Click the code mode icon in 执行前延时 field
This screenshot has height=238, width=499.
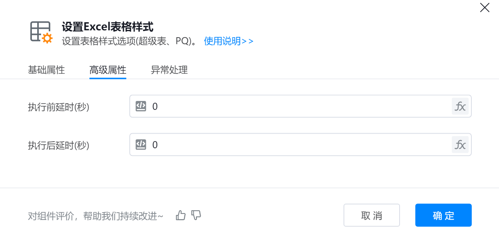pos(141,106)
